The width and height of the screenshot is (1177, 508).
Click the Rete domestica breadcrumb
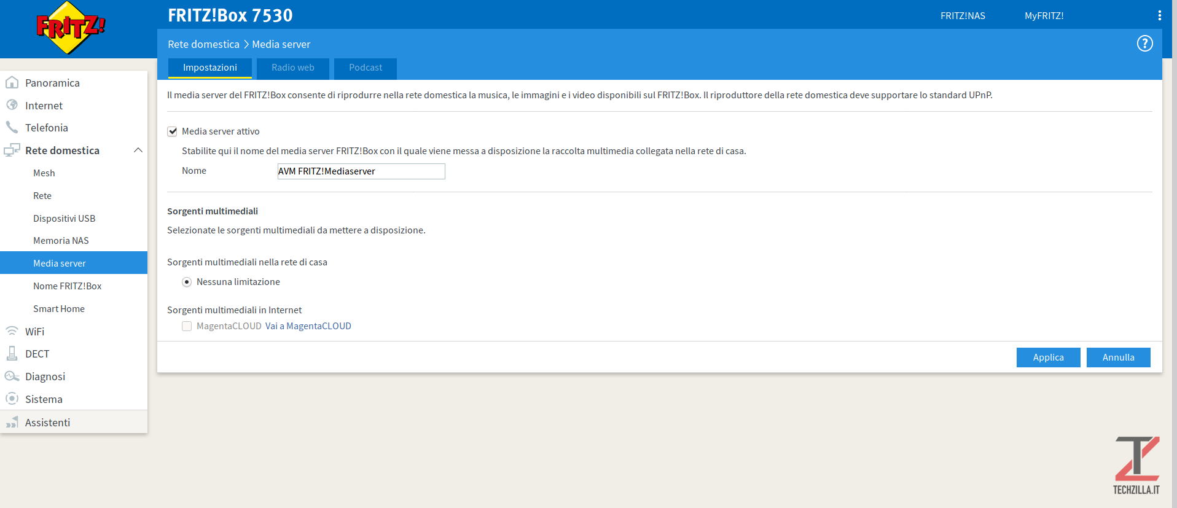pyautogui.click(x=203, y=44)
